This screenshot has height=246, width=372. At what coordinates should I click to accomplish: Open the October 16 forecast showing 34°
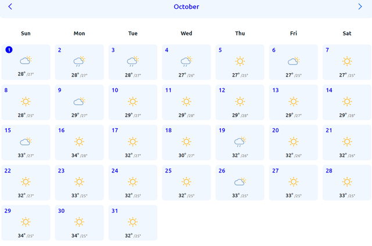(79, 142)
